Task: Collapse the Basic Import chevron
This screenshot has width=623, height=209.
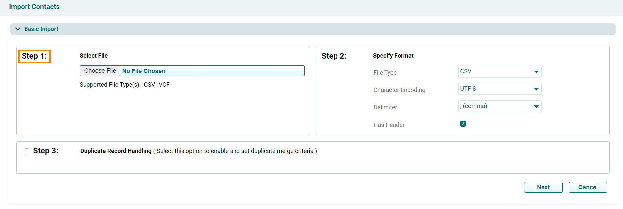Action: pos(18,29)
